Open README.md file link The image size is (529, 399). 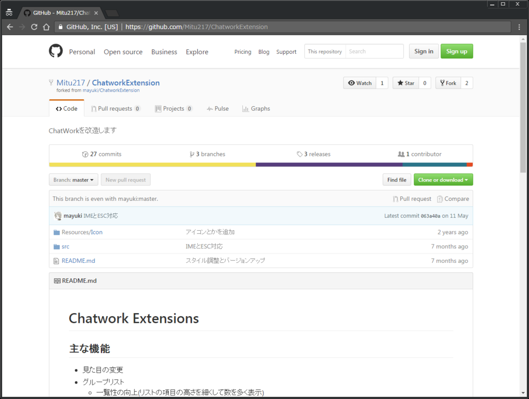79,261
